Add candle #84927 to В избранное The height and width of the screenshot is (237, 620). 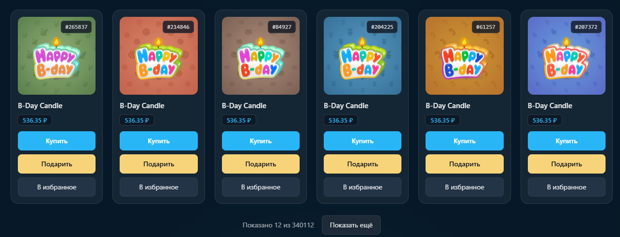point(261,187)
